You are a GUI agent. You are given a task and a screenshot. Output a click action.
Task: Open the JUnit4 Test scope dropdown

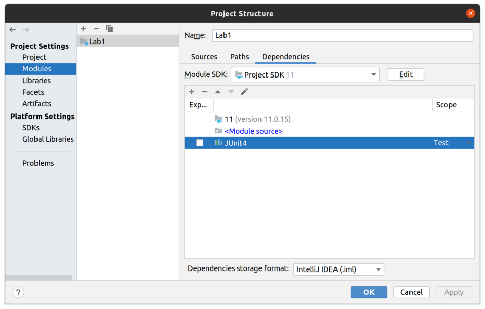[x=468, y=143]
